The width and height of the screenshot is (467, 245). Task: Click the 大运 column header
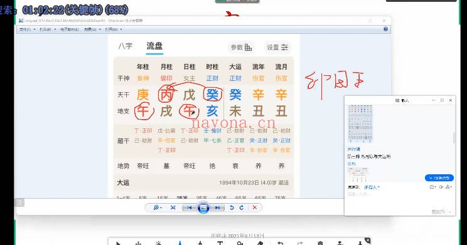coord(235,66)
